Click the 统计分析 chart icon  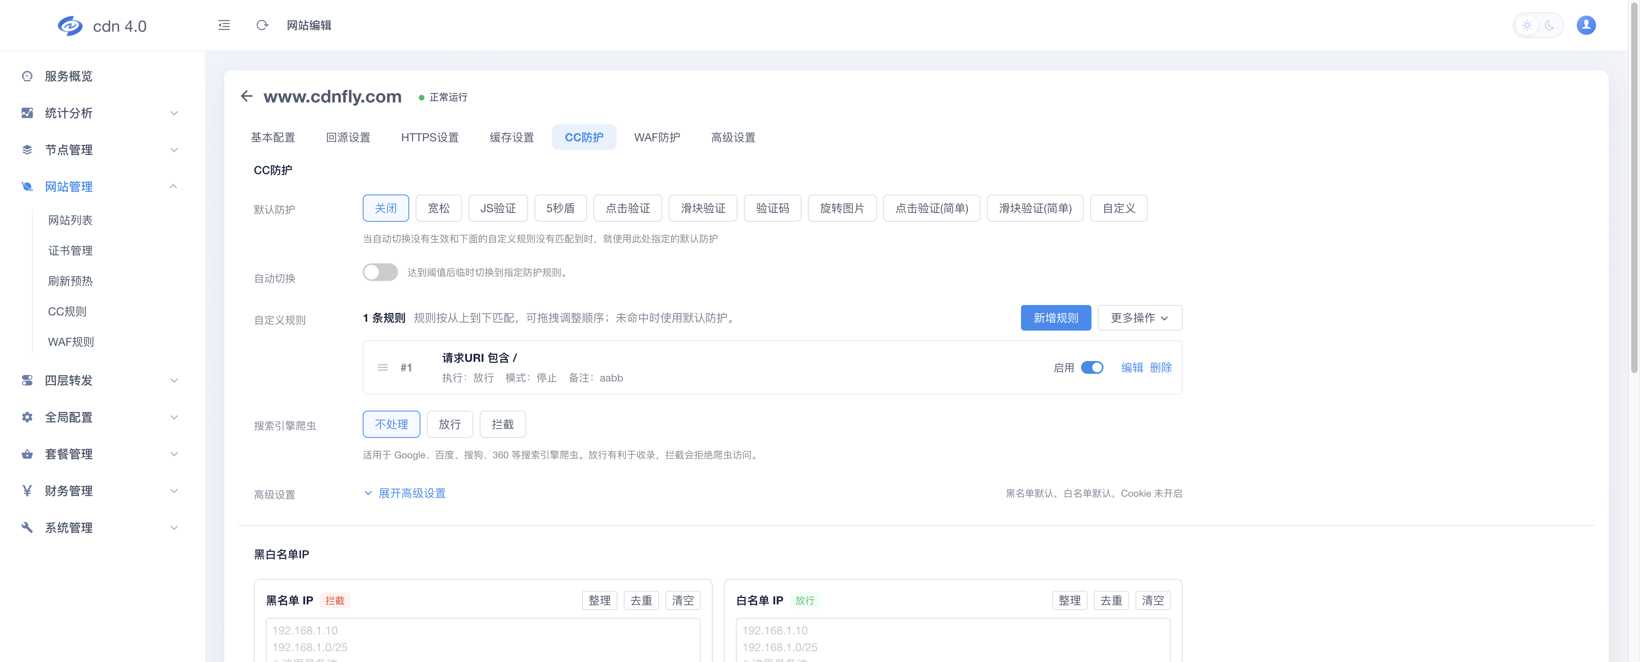(x=27, y=113)
